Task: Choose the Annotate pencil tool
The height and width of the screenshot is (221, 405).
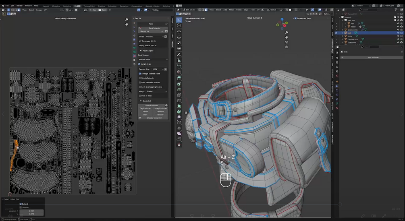Action: point(179,55)
